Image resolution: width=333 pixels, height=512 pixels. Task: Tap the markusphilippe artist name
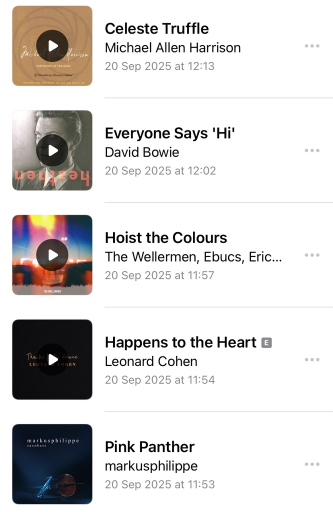pos(151,466)
